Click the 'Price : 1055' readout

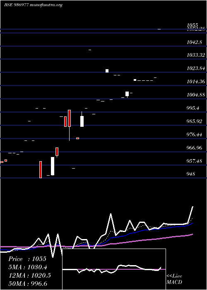point(27,259)
